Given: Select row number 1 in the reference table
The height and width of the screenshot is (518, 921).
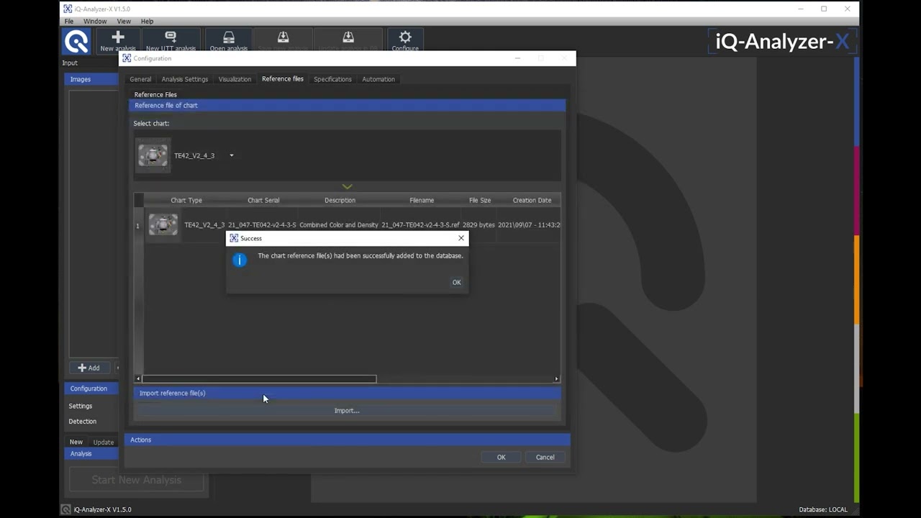Looking at the screenshot, I should pos(138,226).
